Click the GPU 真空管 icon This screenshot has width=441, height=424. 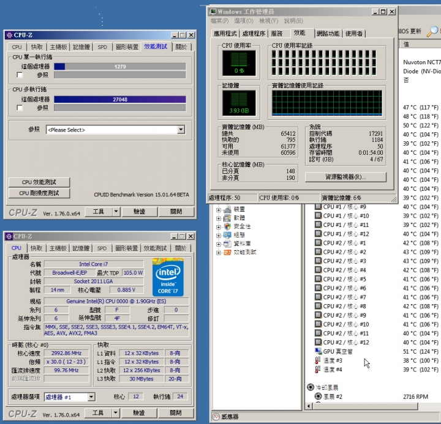[x=318, y=351]
